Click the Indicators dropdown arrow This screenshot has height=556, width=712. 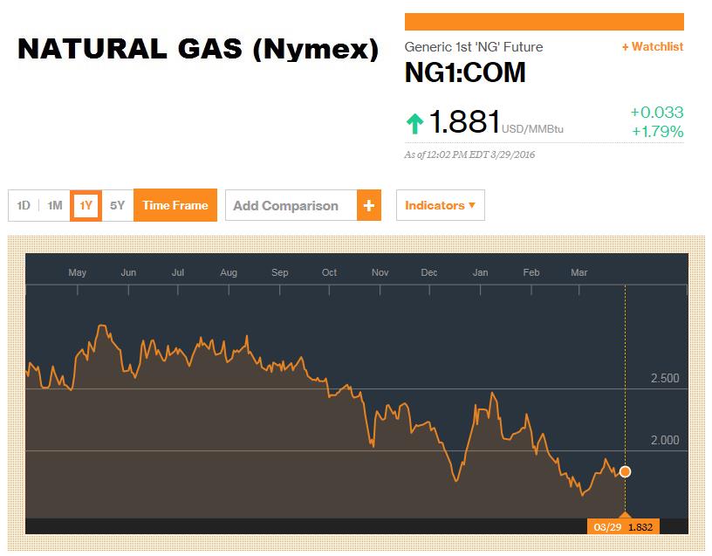(472, 205)
